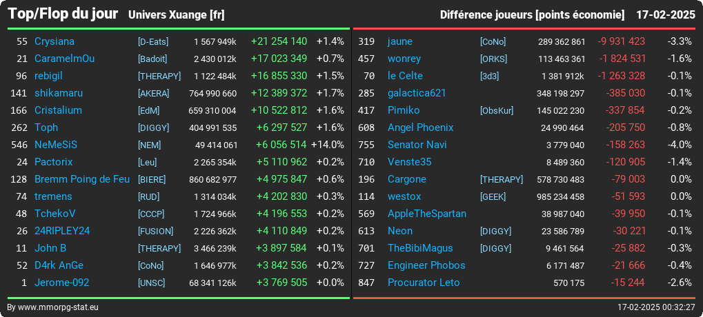Click alliance tag [3d3]

[490, 76]
